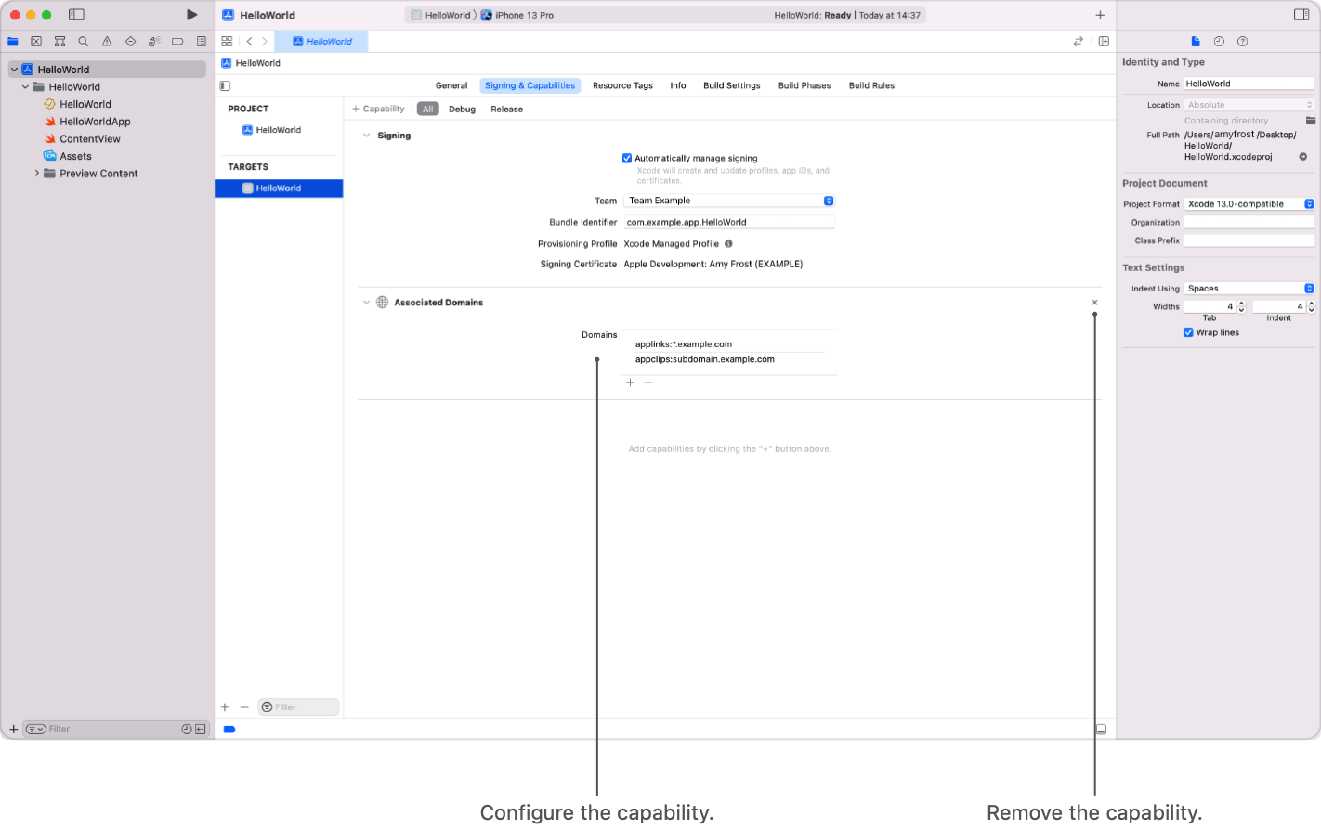Image resolution: width=1321 pixels, height=829 pixels.
Task: Select the Release configuration filter
Action: (506, 110)
